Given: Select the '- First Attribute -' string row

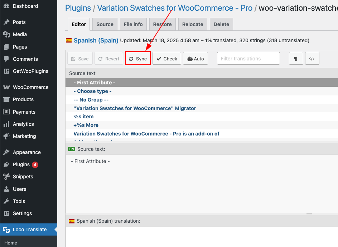Looking at the screenshot, I should pos(202,83).
